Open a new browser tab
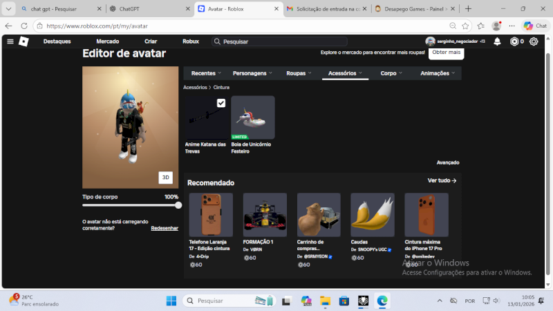553x311 pixels. [x=468, y=9]
